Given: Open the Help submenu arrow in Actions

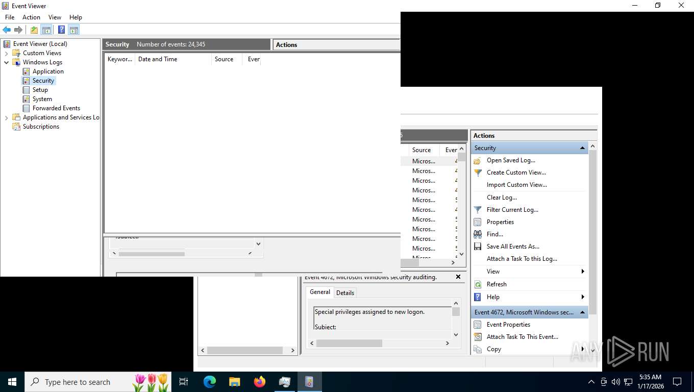Looking at the screenshot, I should (583, 297).
